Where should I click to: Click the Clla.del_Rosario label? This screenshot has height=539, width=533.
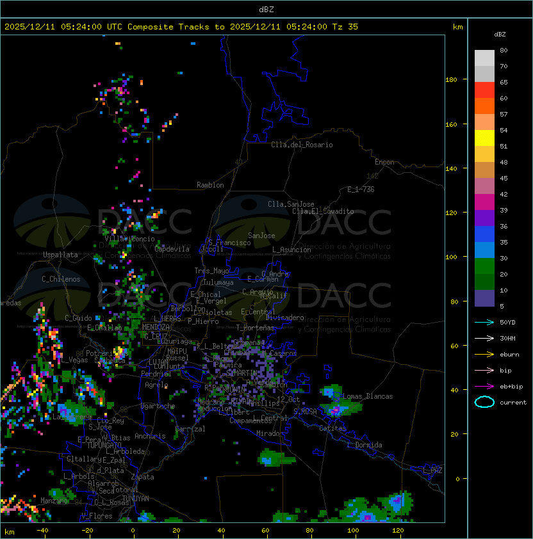click(x=302, y=145)
